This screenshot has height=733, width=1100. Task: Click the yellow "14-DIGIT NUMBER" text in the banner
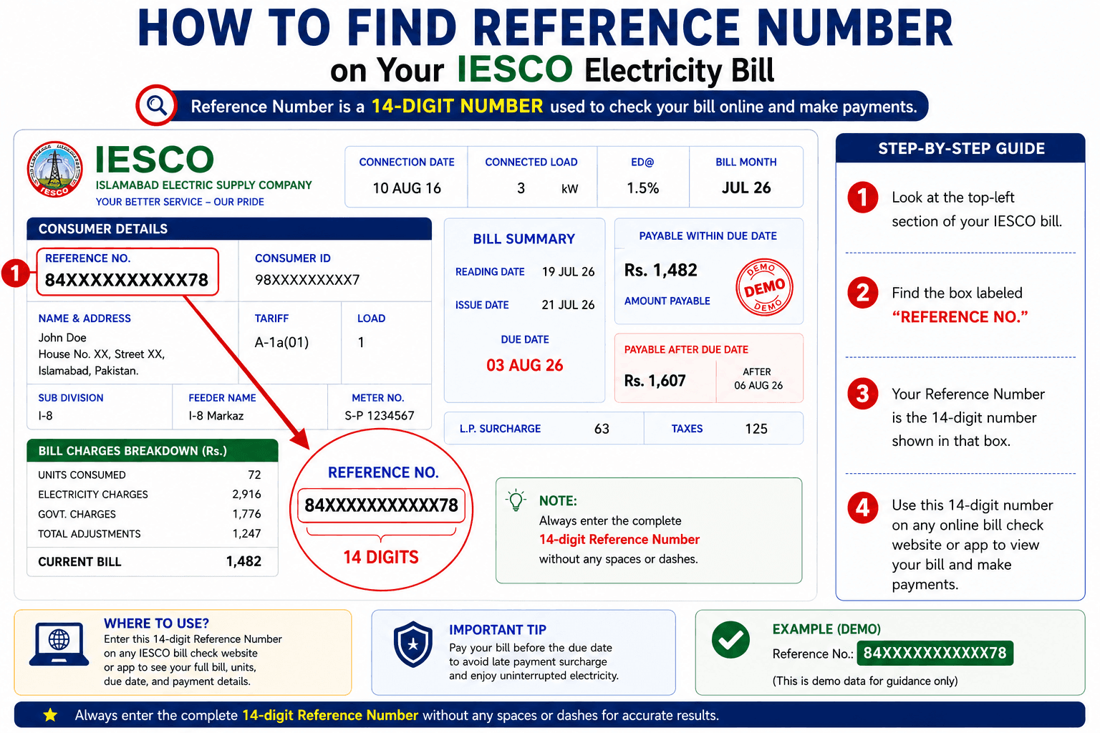[x=457, y=106]
